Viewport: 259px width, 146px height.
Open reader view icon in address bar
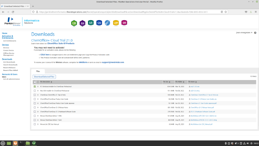222,12
